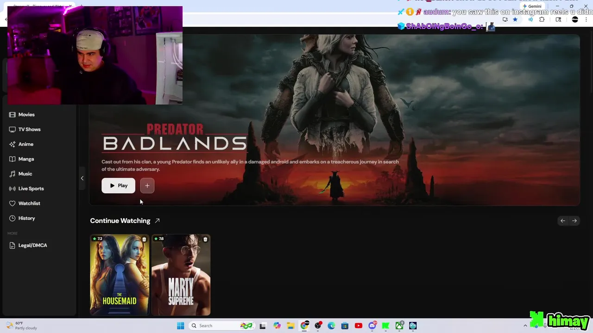The width and height of the screenshot is (593, 333).
Task: Click the TV Shows monitor icon
Action: coord(13,129)
